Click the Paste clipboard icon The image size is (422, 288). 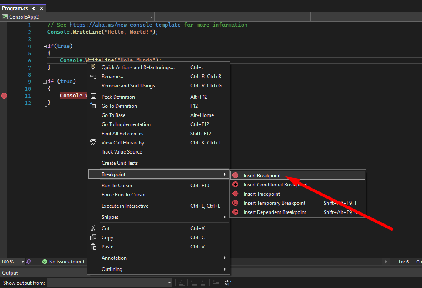pos(93,247)
